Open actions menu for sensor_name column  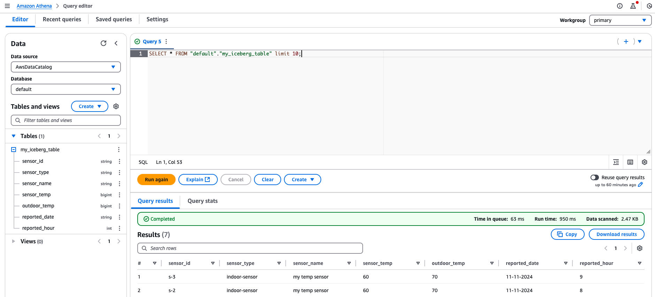tap(120, 184)
